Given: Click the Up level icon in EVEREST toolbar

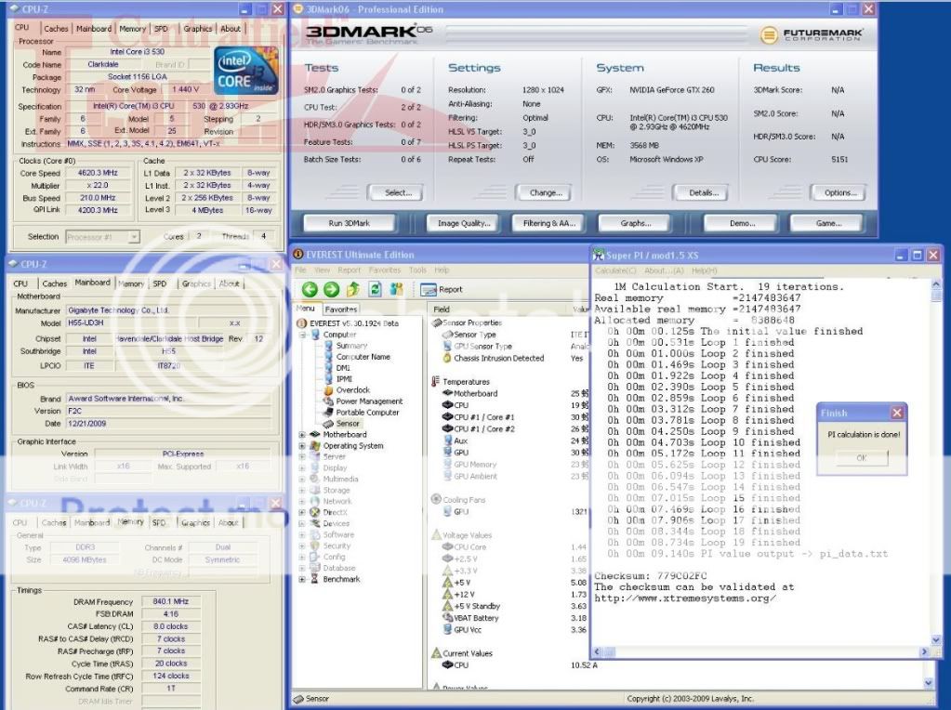Looking at the screenshot, I should [x=352, y=289].
